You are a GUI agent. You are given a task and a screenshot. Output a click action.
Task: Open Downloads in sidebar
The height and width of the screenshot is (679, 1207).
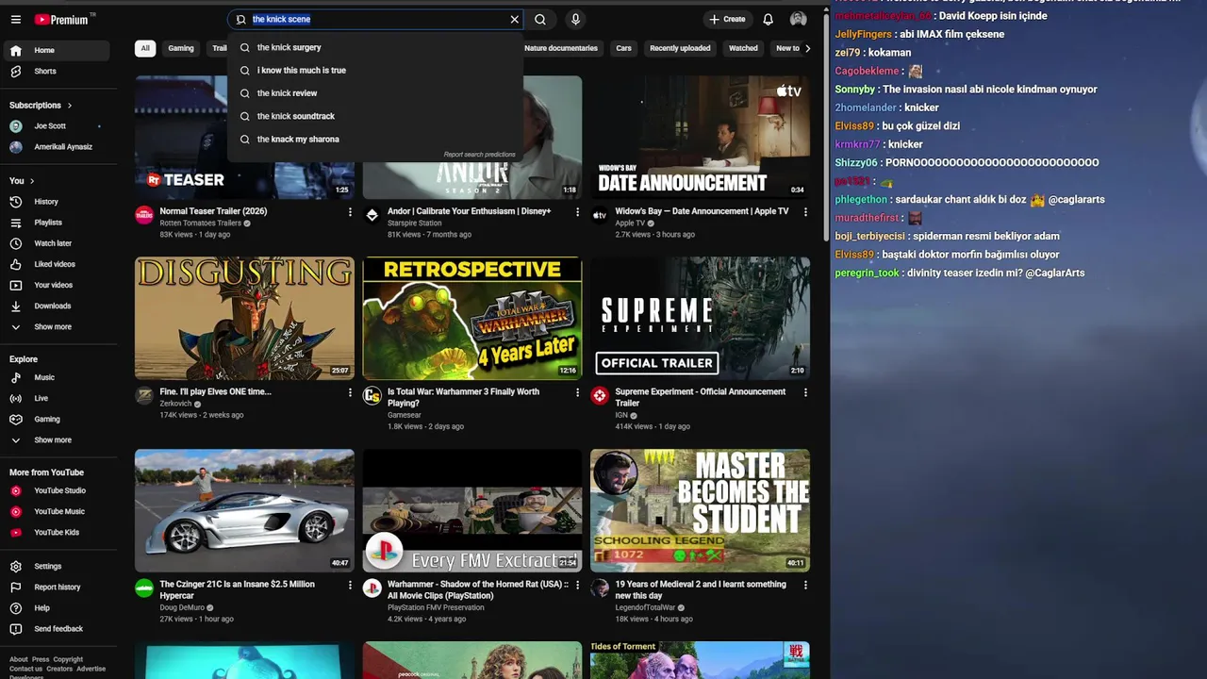pyautogui.click(x=58, y=306)
